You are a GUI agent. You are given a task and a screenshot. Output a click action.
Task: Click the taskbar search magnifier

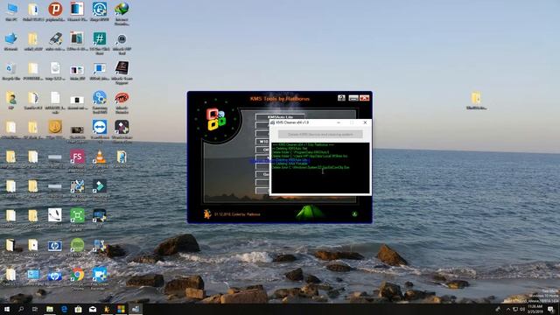coord(21,309)
